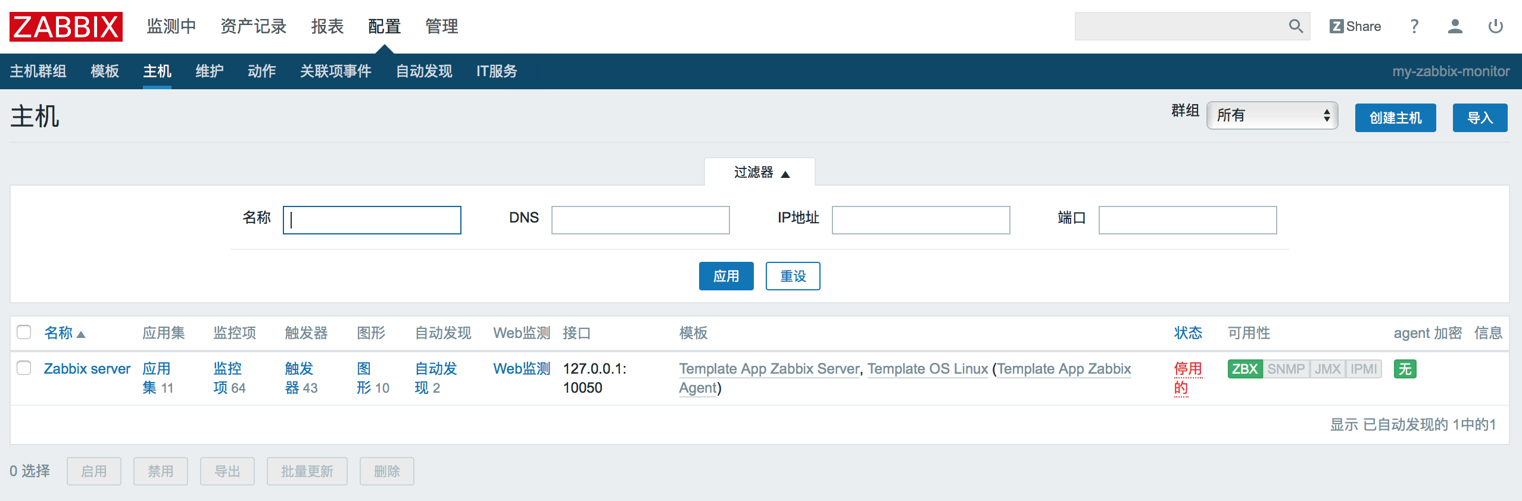Click the 127.0.0.1: 10050 interface text
The width and height of the screenshot is (1522, 501).
coord(595,378)
